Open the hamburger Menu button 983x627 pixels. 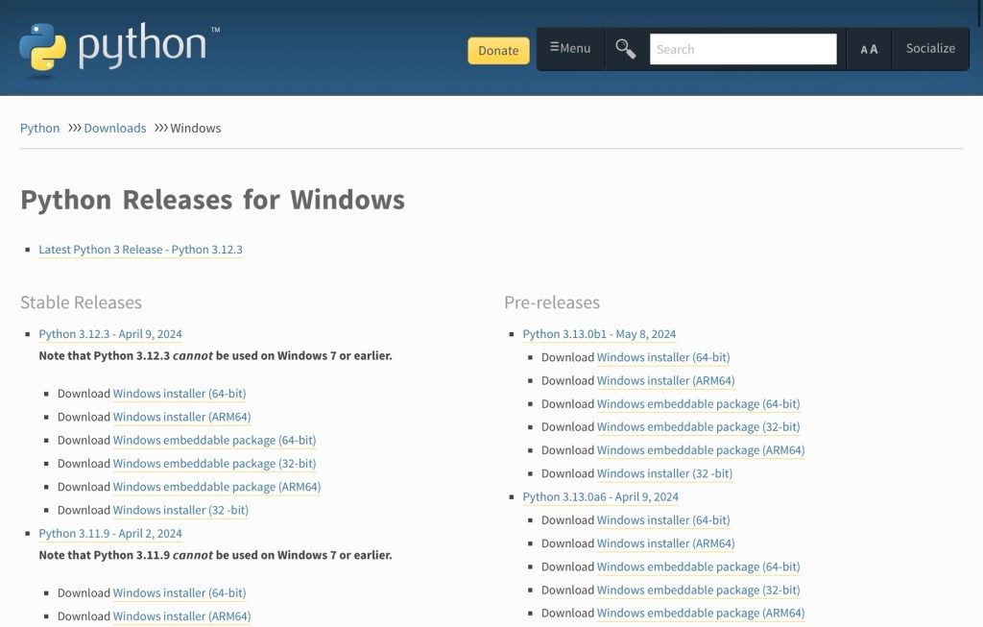tap(570, 48)
